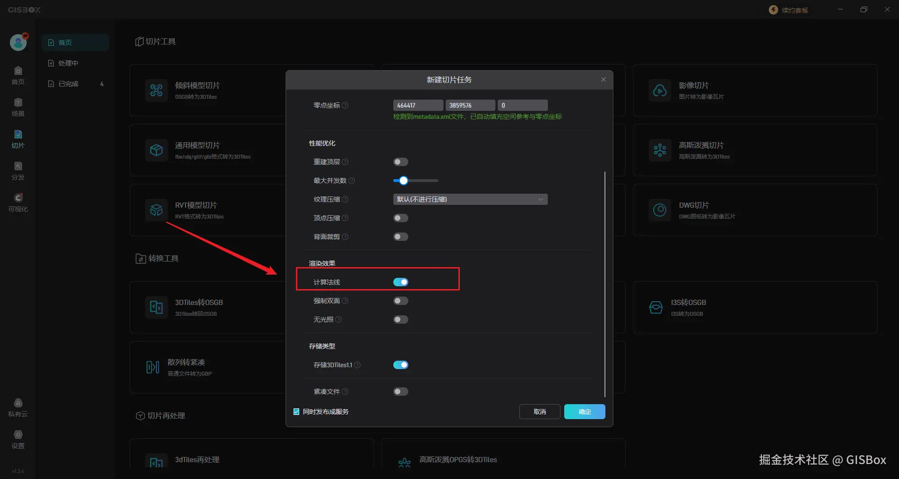Open the 3dTiles再处理 card
This screenshot has height=479, width=899.
pos(252,453)
